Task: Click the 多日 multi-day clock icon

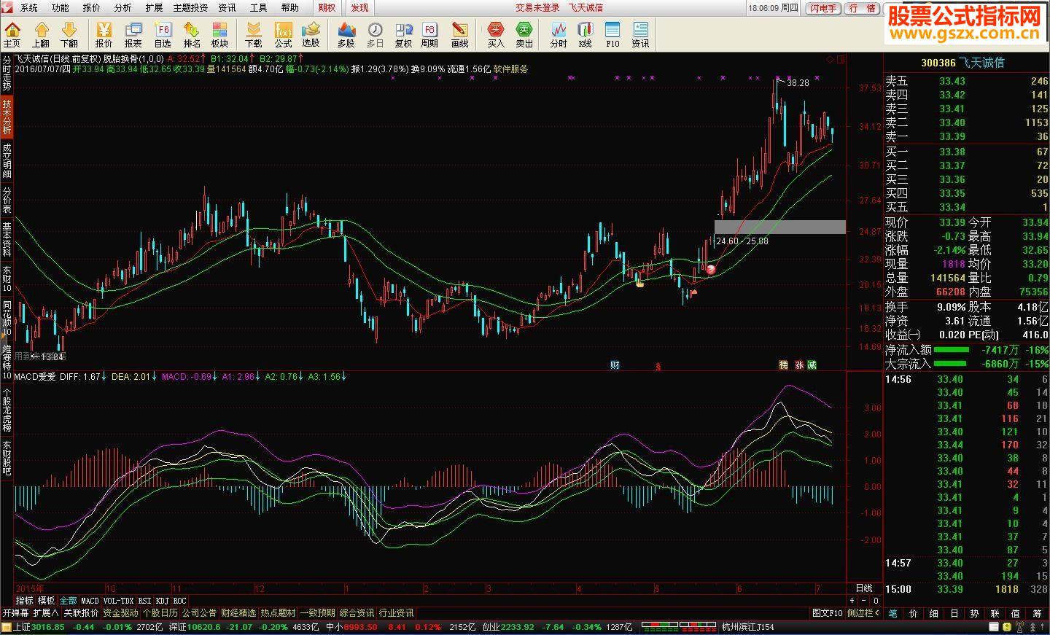Action: 376,34
